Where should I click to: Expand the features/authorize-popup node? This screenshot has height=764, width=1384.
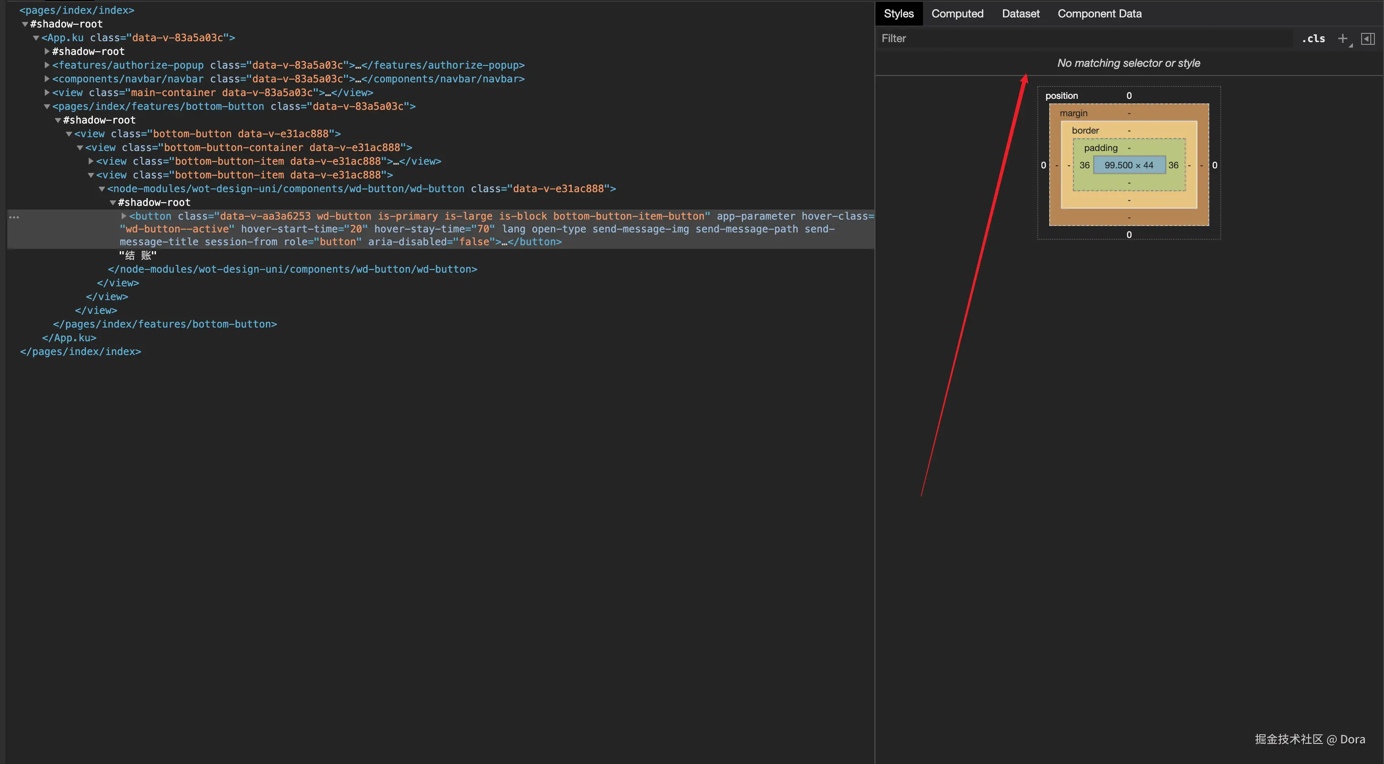47,65
